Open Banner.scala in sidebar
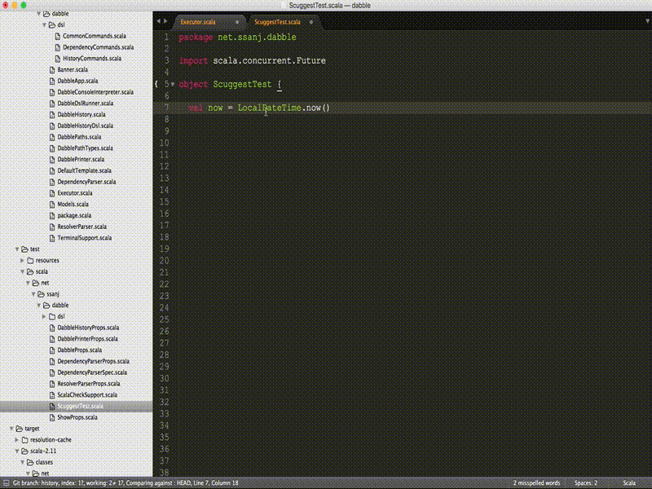This screenshot has height=489, width=652. [73, 70]
